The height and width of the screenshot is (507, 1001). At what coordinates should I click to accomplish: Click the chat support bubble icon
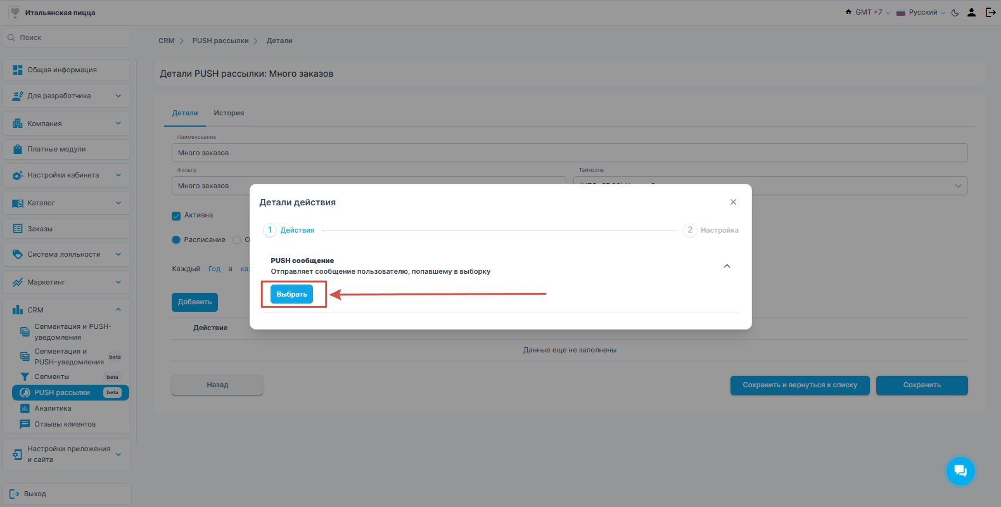coord(960,471)
